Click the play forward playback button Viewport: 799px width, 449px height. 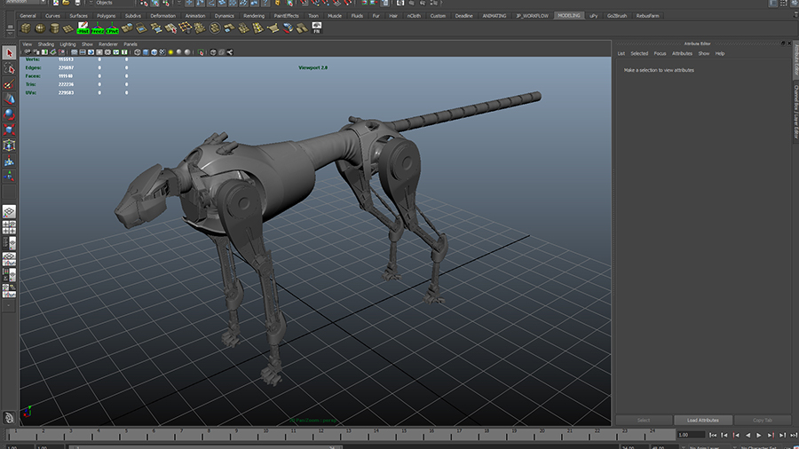pyautogui.click(x=758, y=435)
